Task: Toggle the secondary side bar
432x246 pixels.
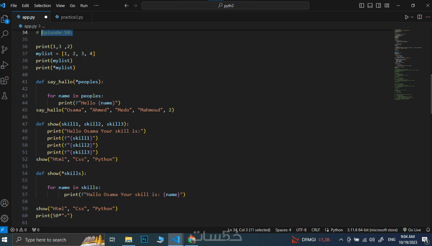Action: 378,6
